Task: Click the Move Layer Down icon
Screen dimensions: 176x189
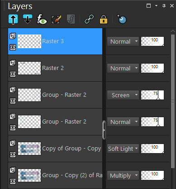Action: coord(28,19)
